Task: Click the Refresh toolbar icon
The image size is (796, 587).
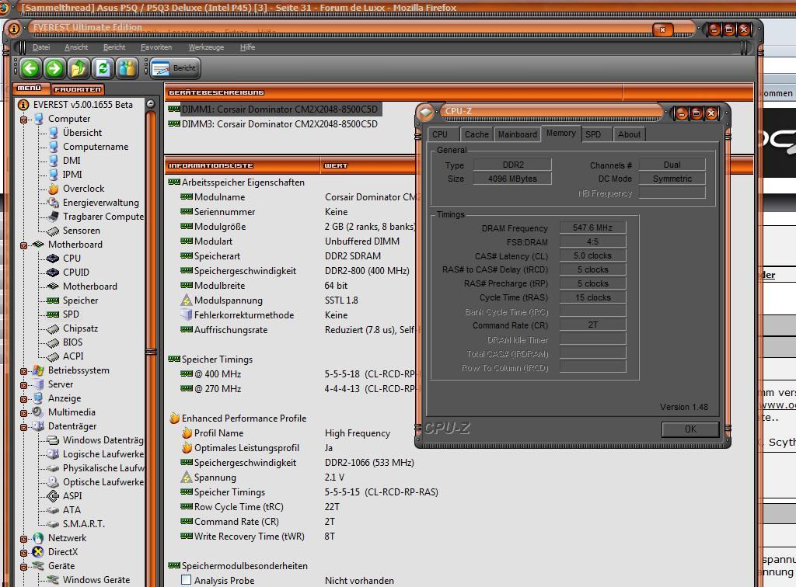Action: pos(103,68)
